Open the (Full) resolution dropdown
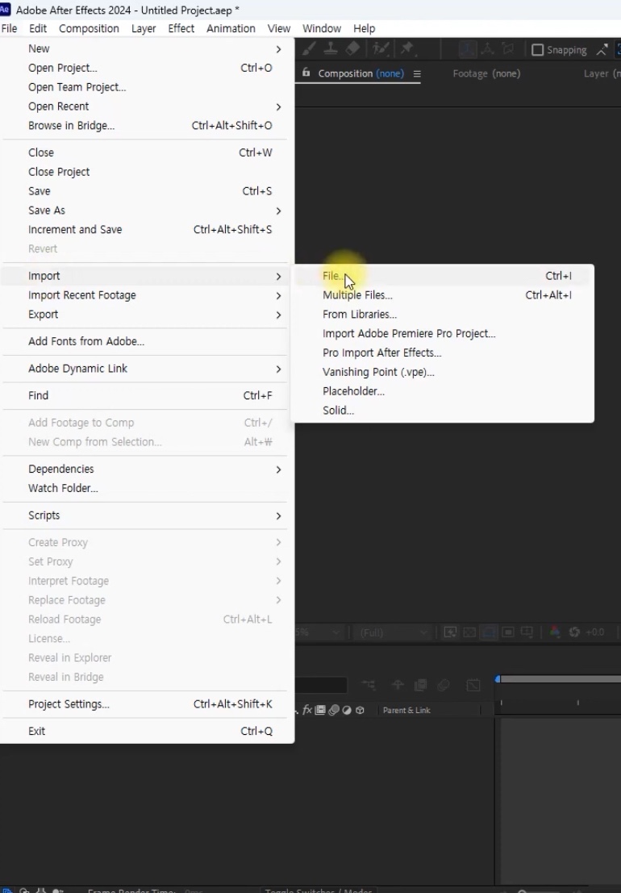 click(x=392, y=632)
